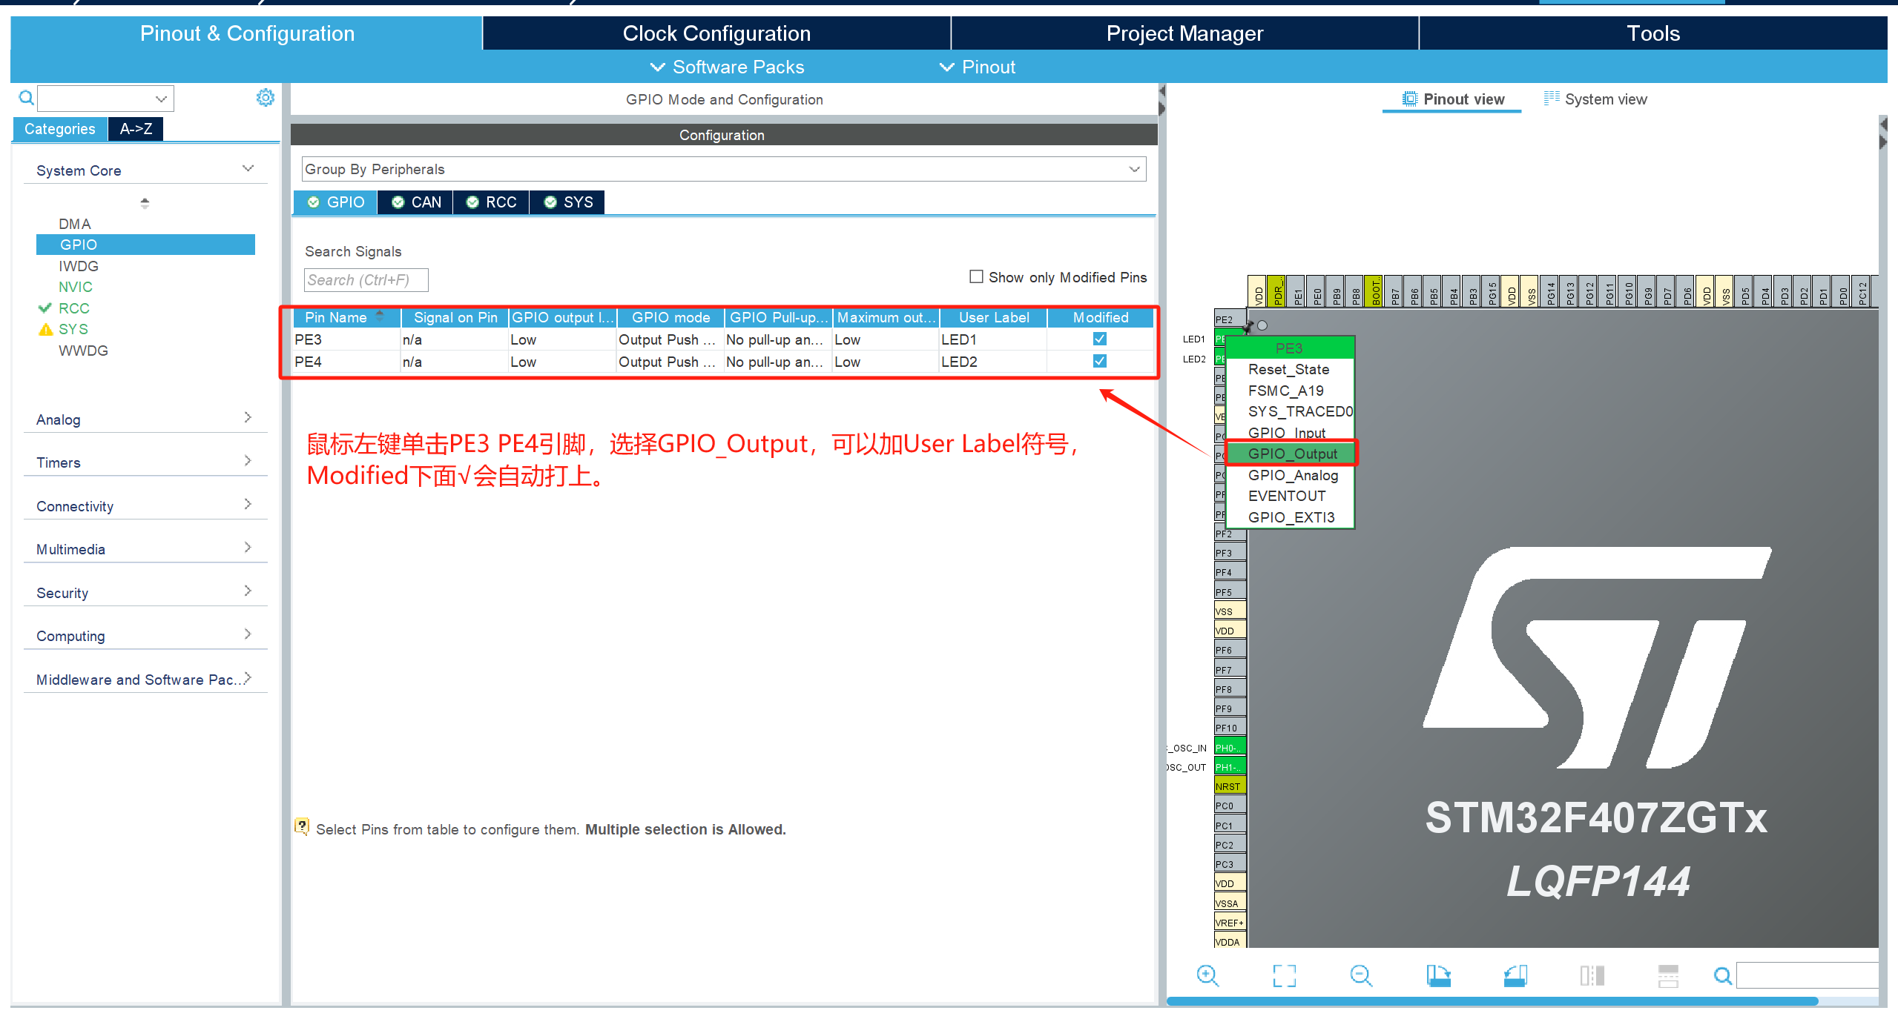Click the PD7 pin on the chip's top edge

point(1667,291)
